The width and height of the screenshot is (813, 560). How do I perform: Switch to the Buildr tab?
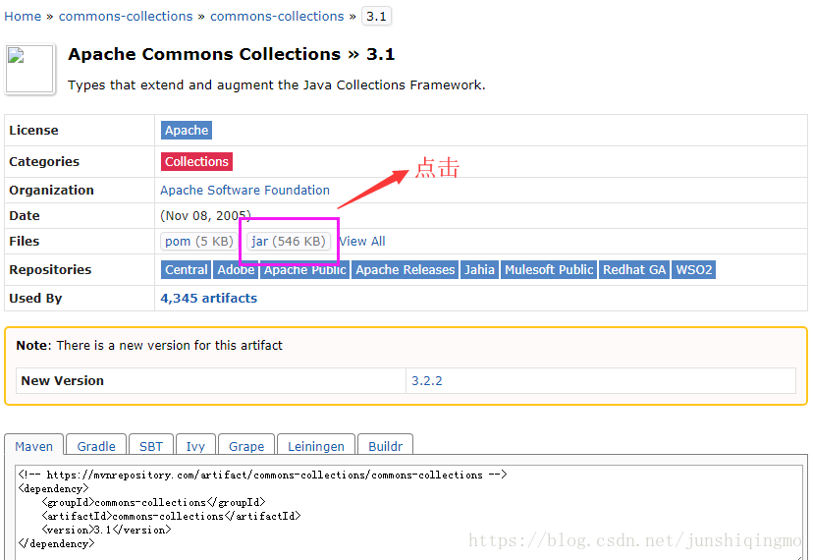point(385,446)
